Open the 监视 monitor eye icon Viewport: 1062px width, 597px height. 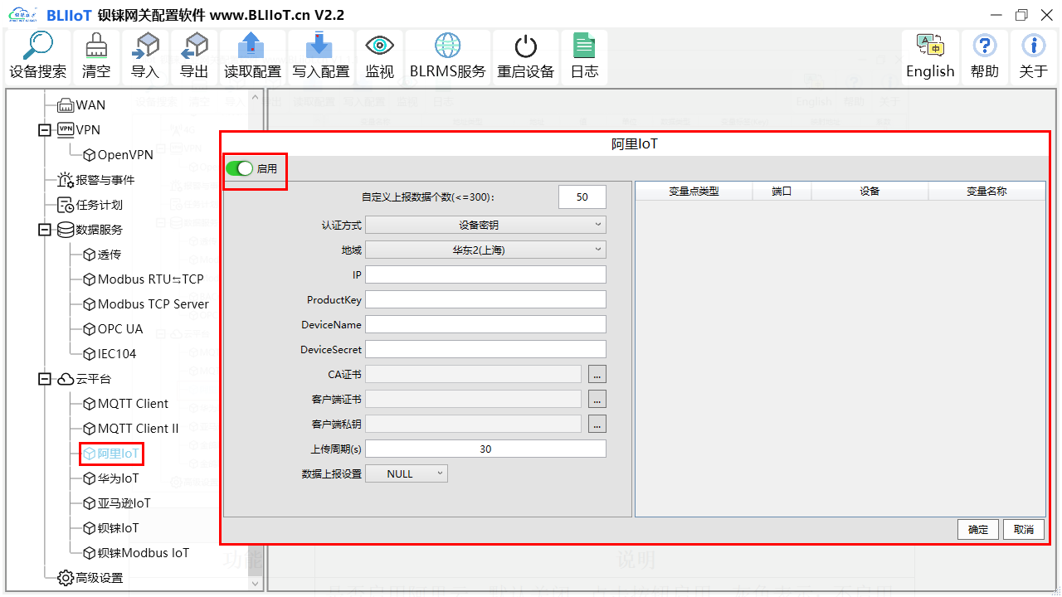(x=380, y=56)
